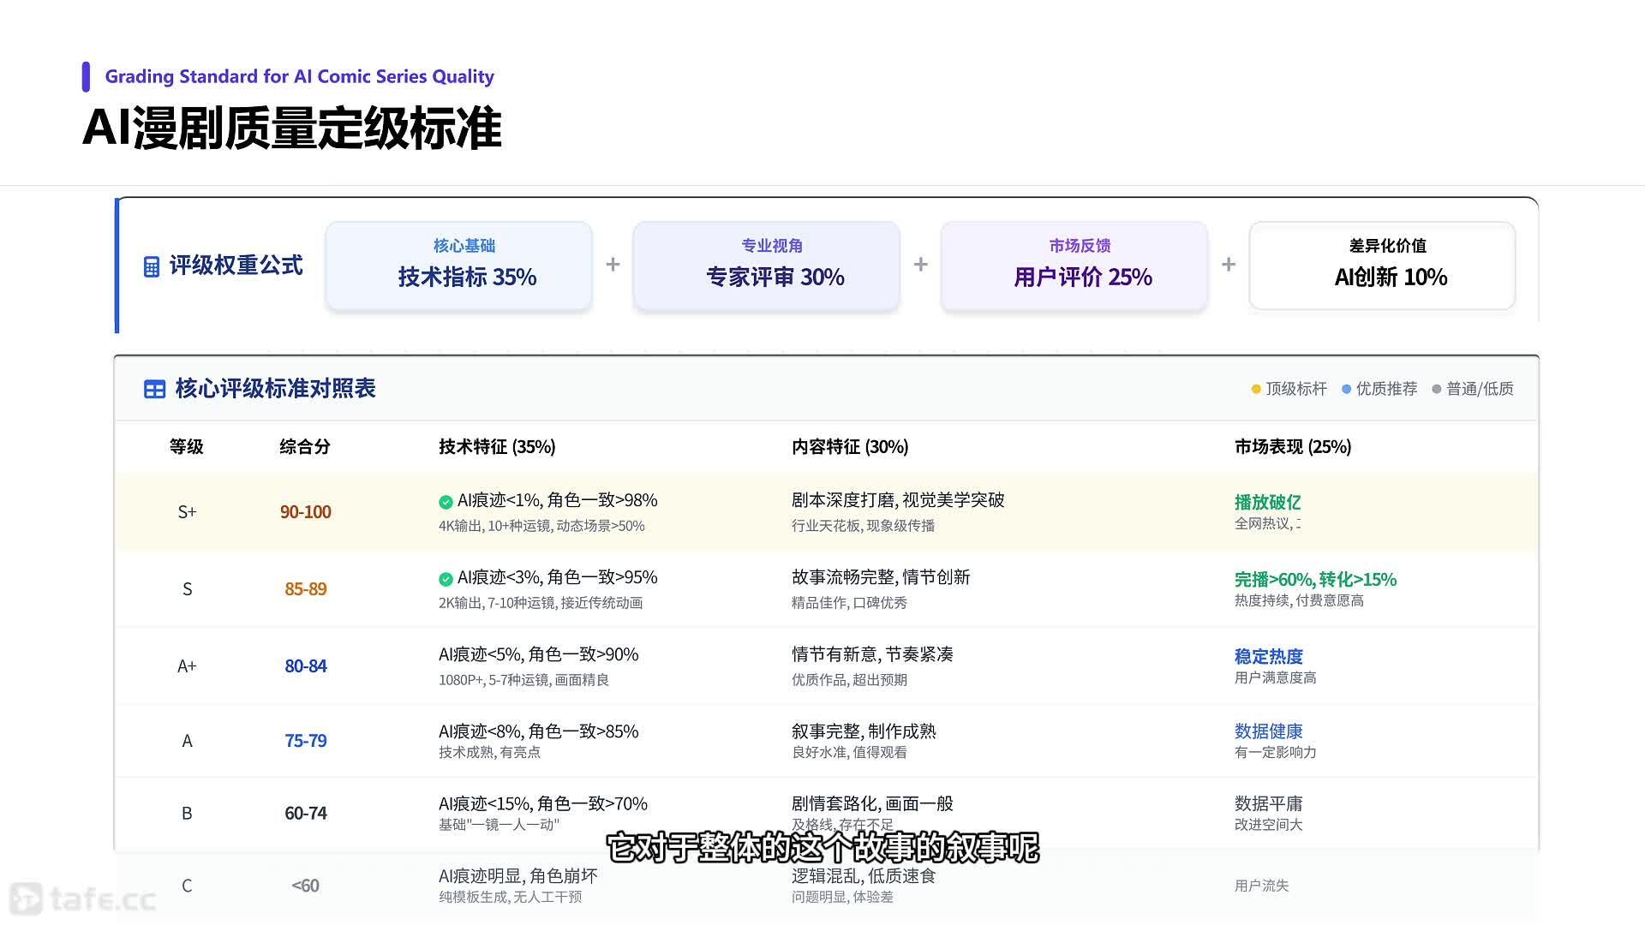The width and height of the screenshot is (1645, 925).
Task: Click the tafe.cc watermark logo icon
Action: pos(26,898)
